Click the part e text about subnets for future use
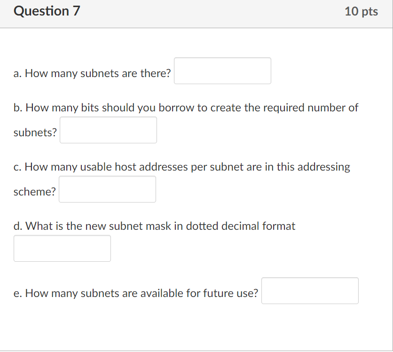 tap(136, 293)
